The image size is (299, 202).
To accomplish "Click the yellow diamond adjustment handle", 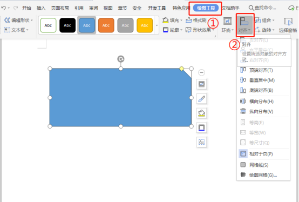I will tap(181, 69).
